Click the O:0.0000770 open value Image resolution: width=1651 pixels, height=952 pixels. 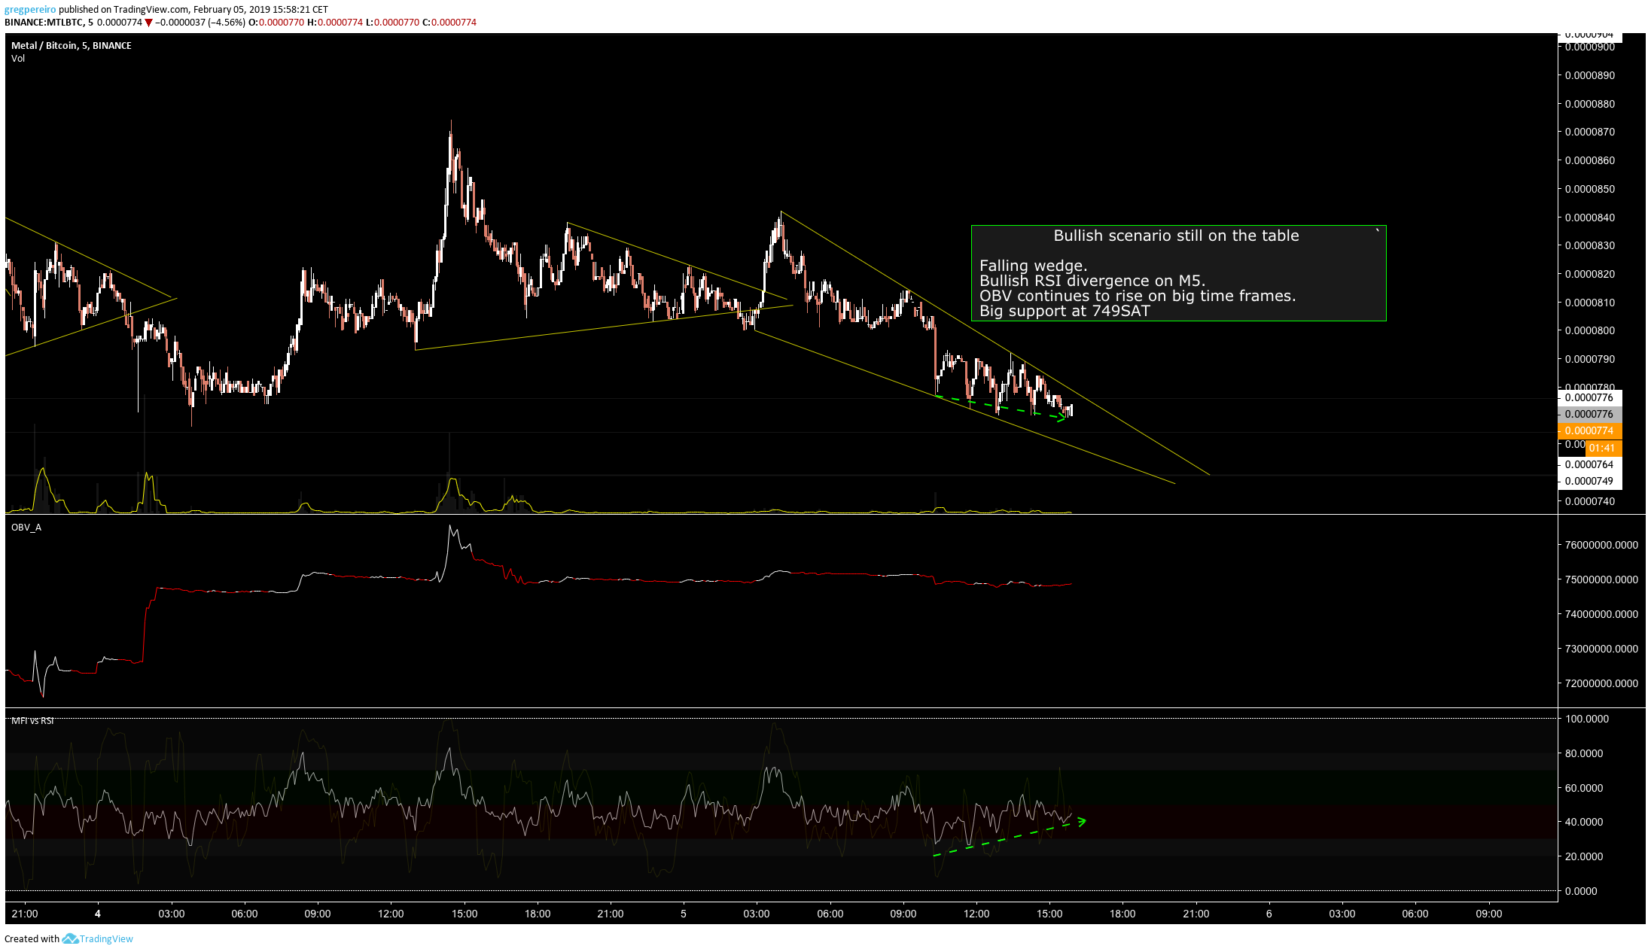click(x=276, y=23)
